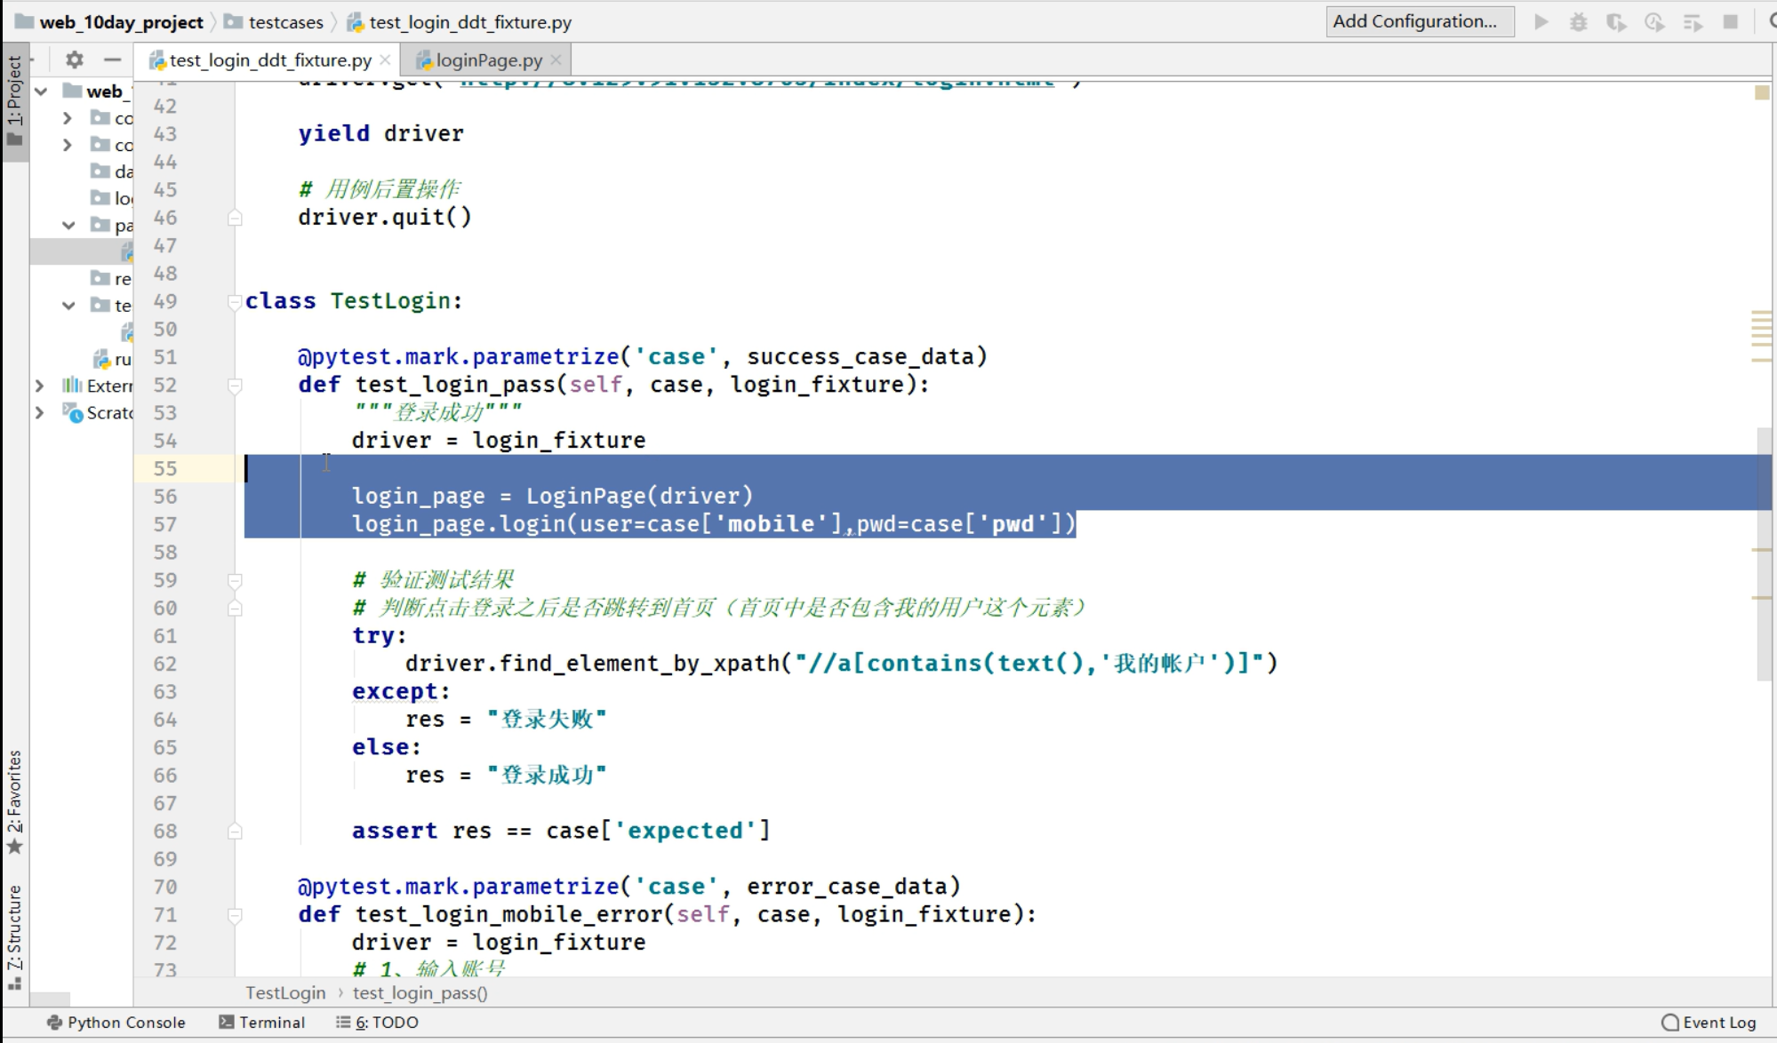
Task: Expand the External Libraries tree node
Action: click(x=39, y=386)
